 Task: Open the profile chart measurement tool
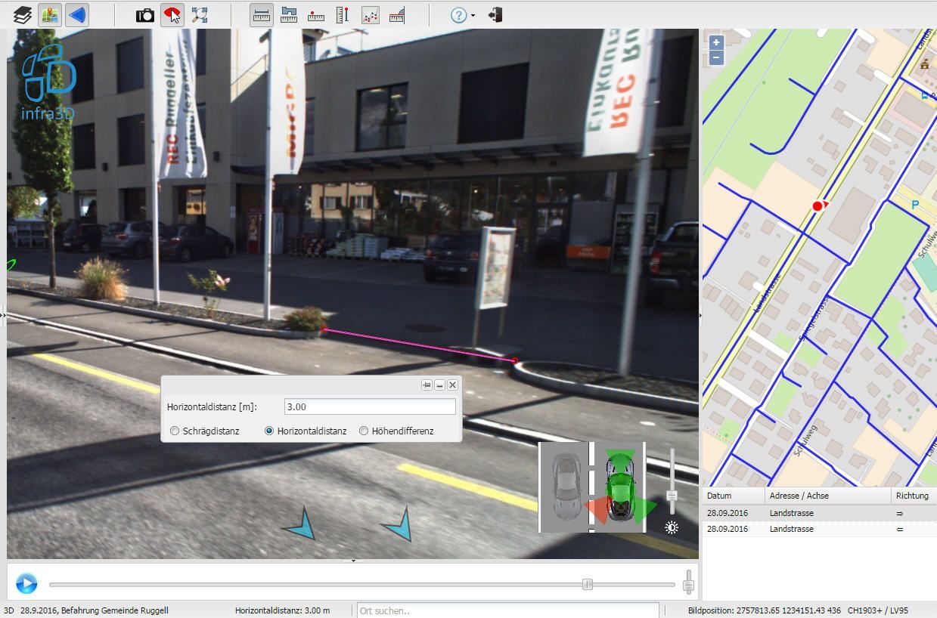point(370,15)
